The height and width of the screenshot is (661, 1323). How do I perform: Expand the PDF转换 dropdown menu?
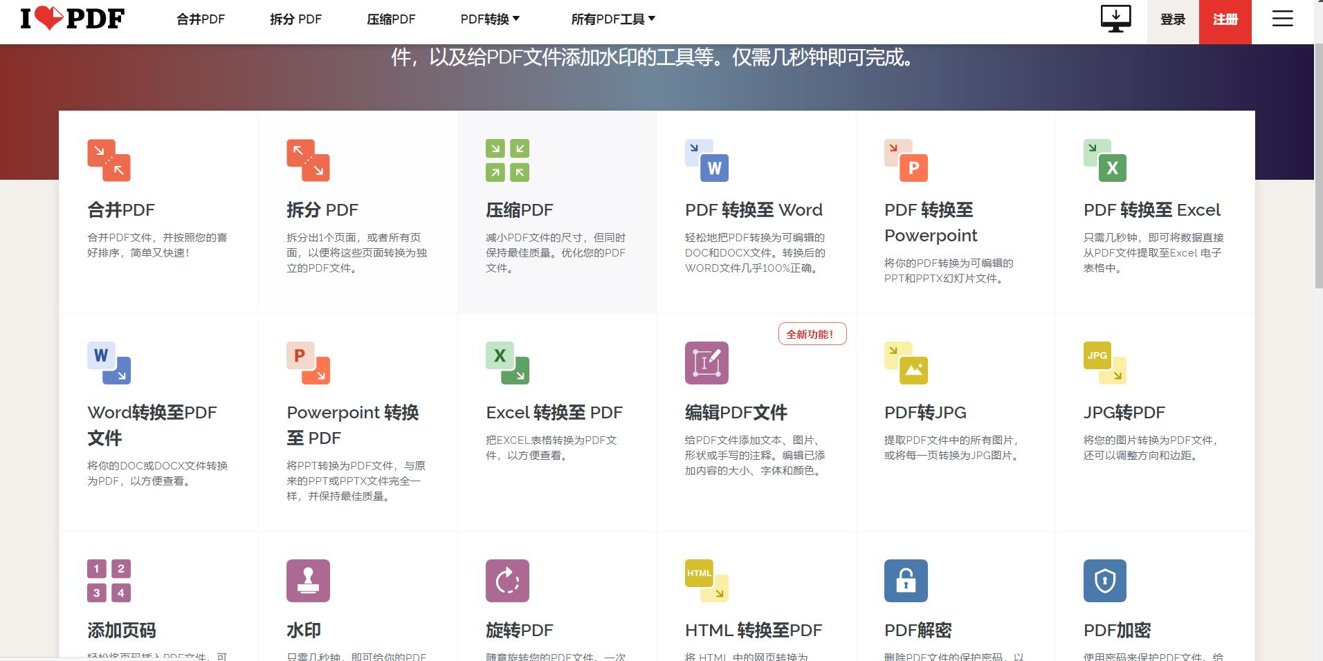click(491, 19)
